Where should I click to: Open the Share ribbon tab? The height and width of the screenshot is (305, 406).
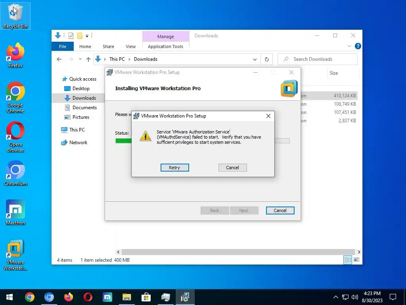coord(108,46)
